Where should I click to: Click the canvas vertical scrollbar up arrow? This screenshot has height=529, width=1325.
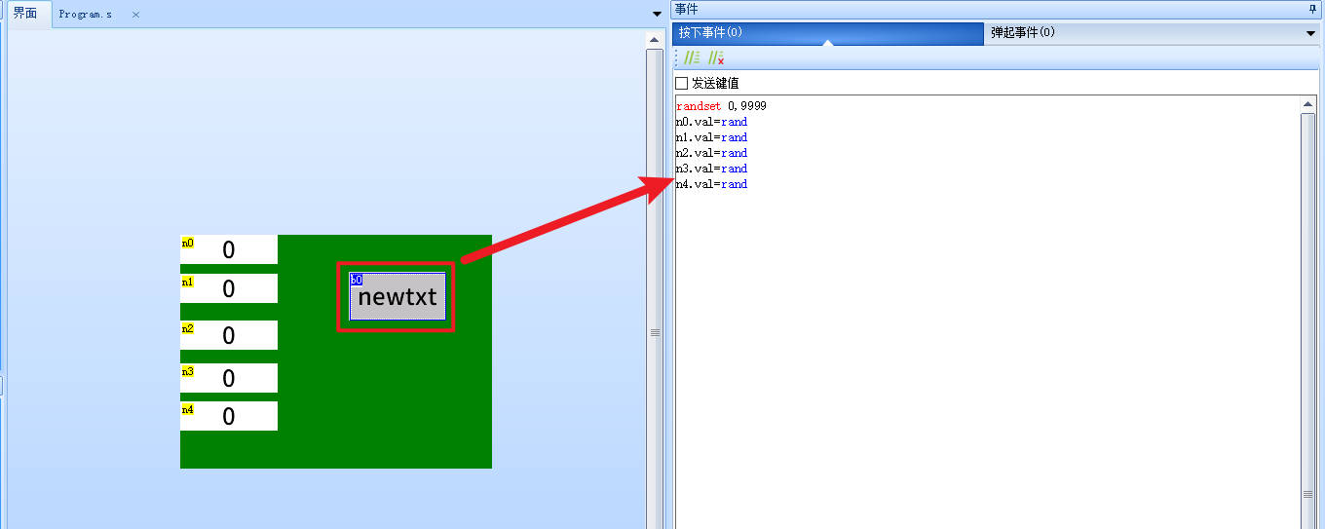coord(655,40)
